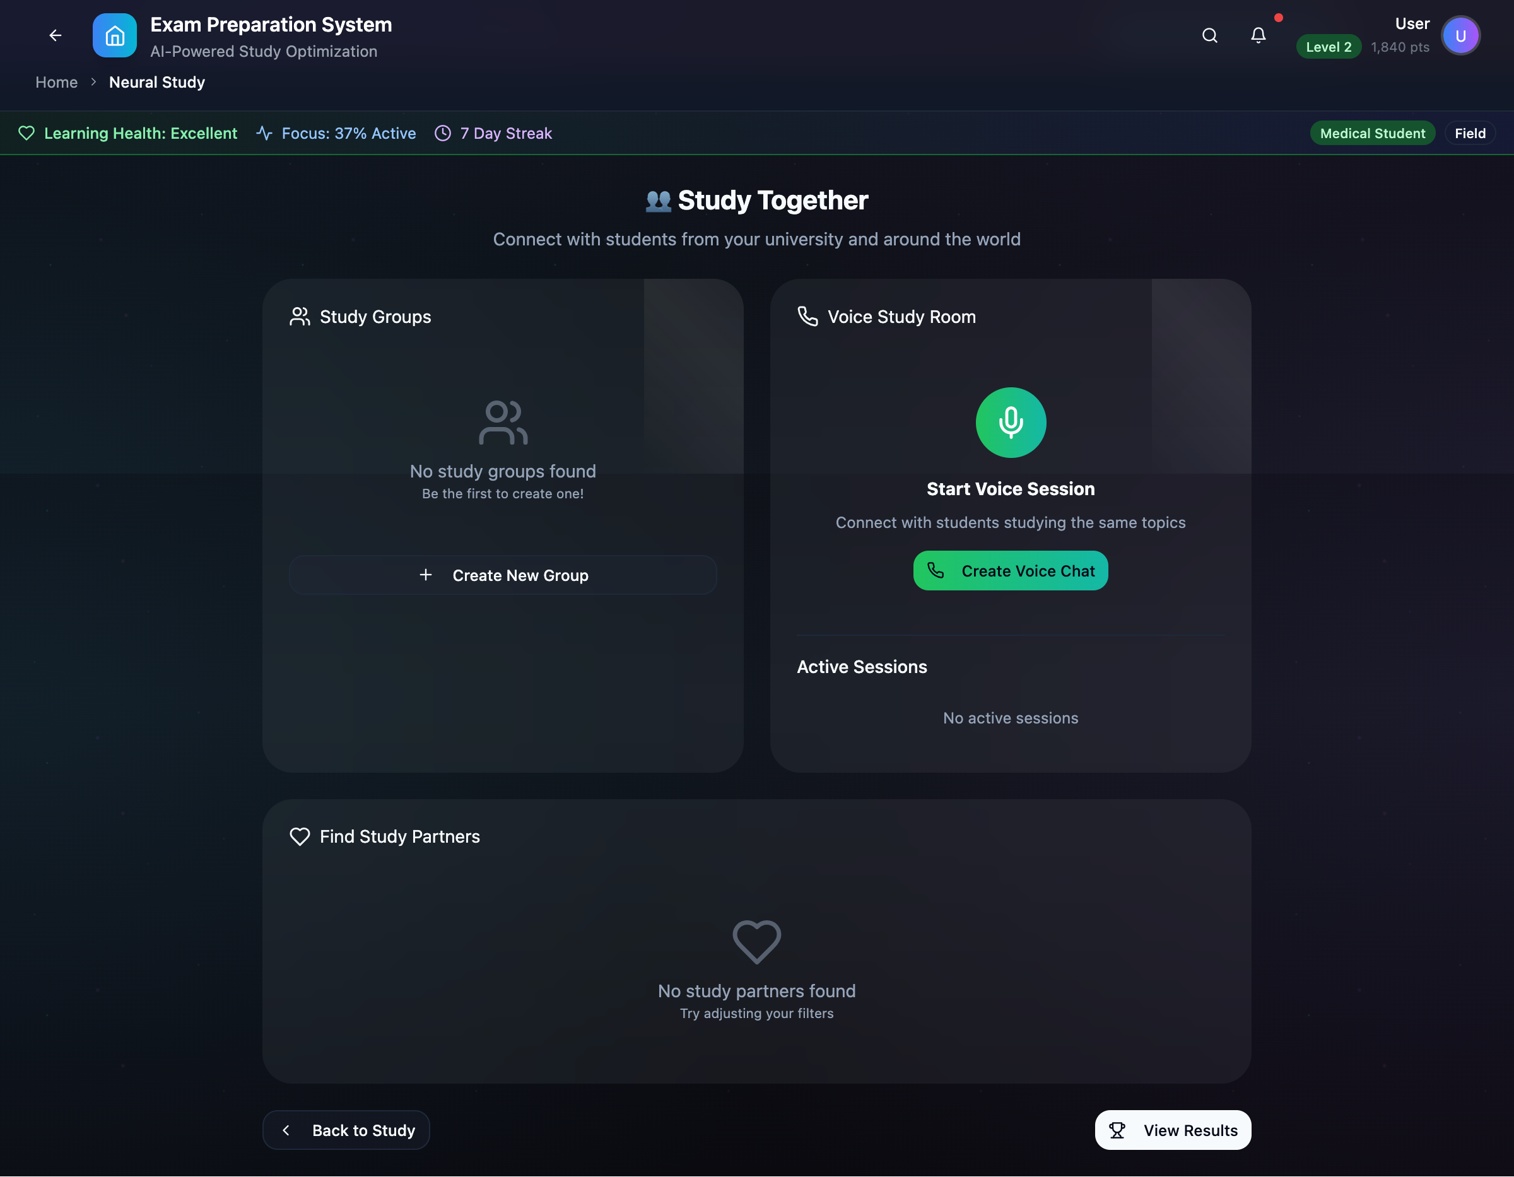Click the Learning Health heart icon

[26, 133]
